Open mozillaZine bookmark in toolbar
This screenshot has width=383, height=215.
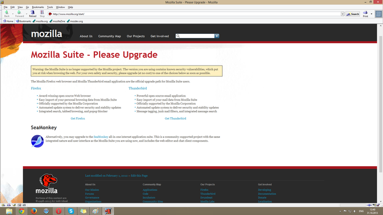point(57,21)
